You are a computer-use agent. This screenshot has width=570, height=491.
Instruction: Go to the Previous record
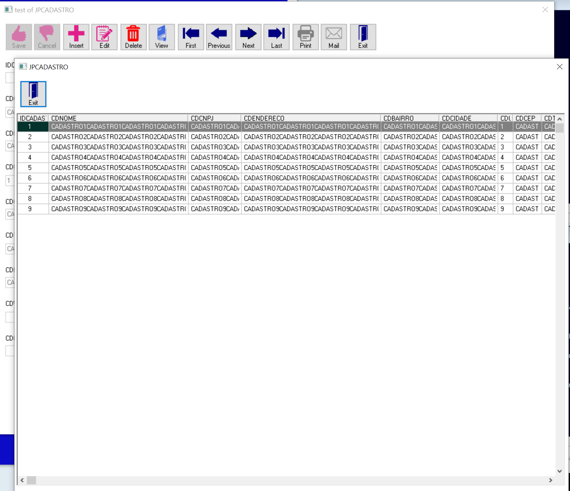tap(219, 37)
